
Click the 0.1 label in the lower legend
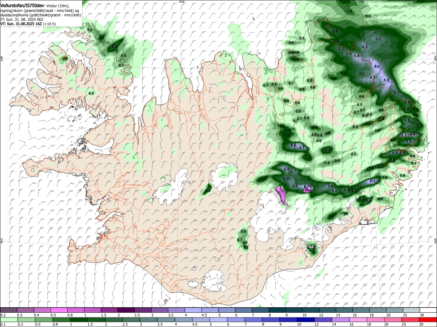2,324
